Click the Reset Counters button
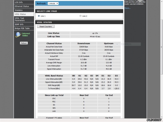163x122 pixels. tap(46, 26)
